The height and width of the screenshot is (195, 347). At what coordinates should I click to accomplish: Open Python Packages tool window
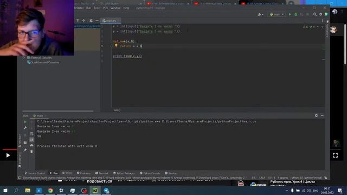[x=124, y=173]
